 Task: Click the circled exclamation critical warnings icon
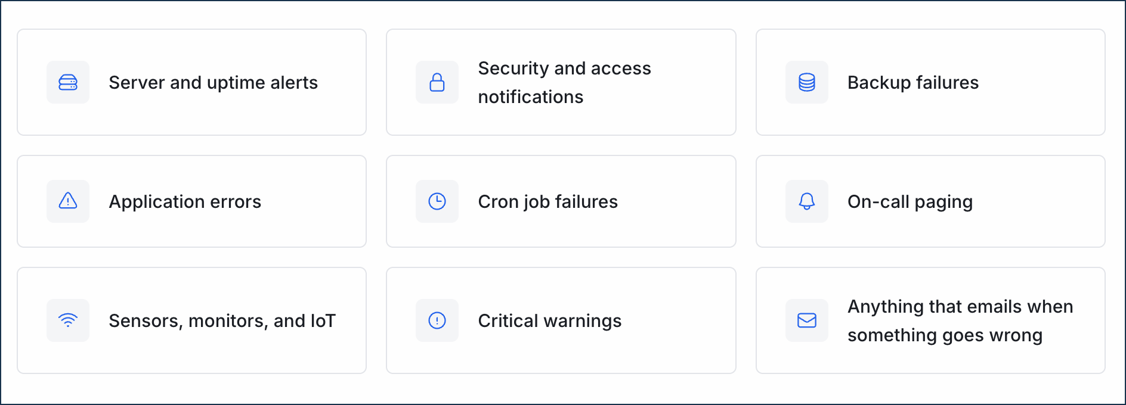[x=437, y=320]
